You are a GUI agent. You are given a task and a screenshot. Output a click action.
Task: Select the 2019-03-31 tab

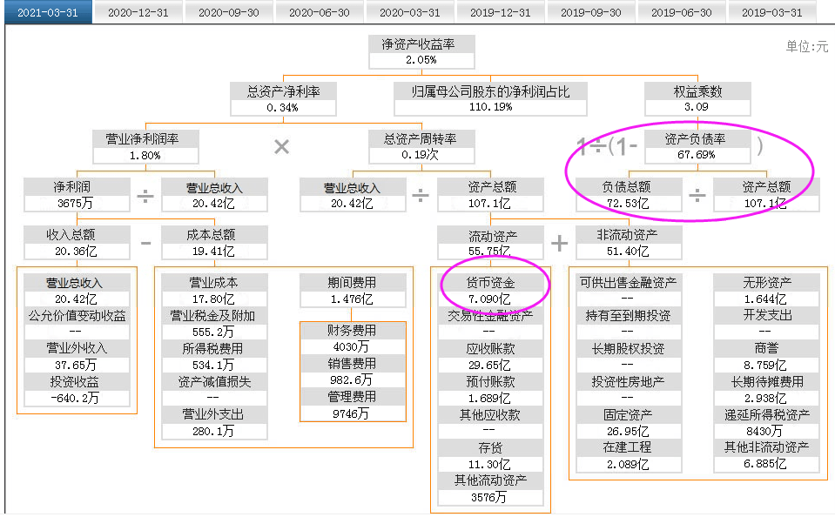click(771, 12)
